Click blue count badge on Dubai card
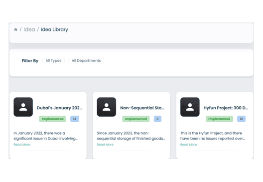This screenshot has height=182, width=263. [75, 119]
